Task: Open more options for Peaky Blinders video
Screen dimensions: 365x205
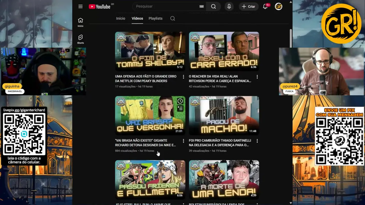Action: [x=183, y=77]
